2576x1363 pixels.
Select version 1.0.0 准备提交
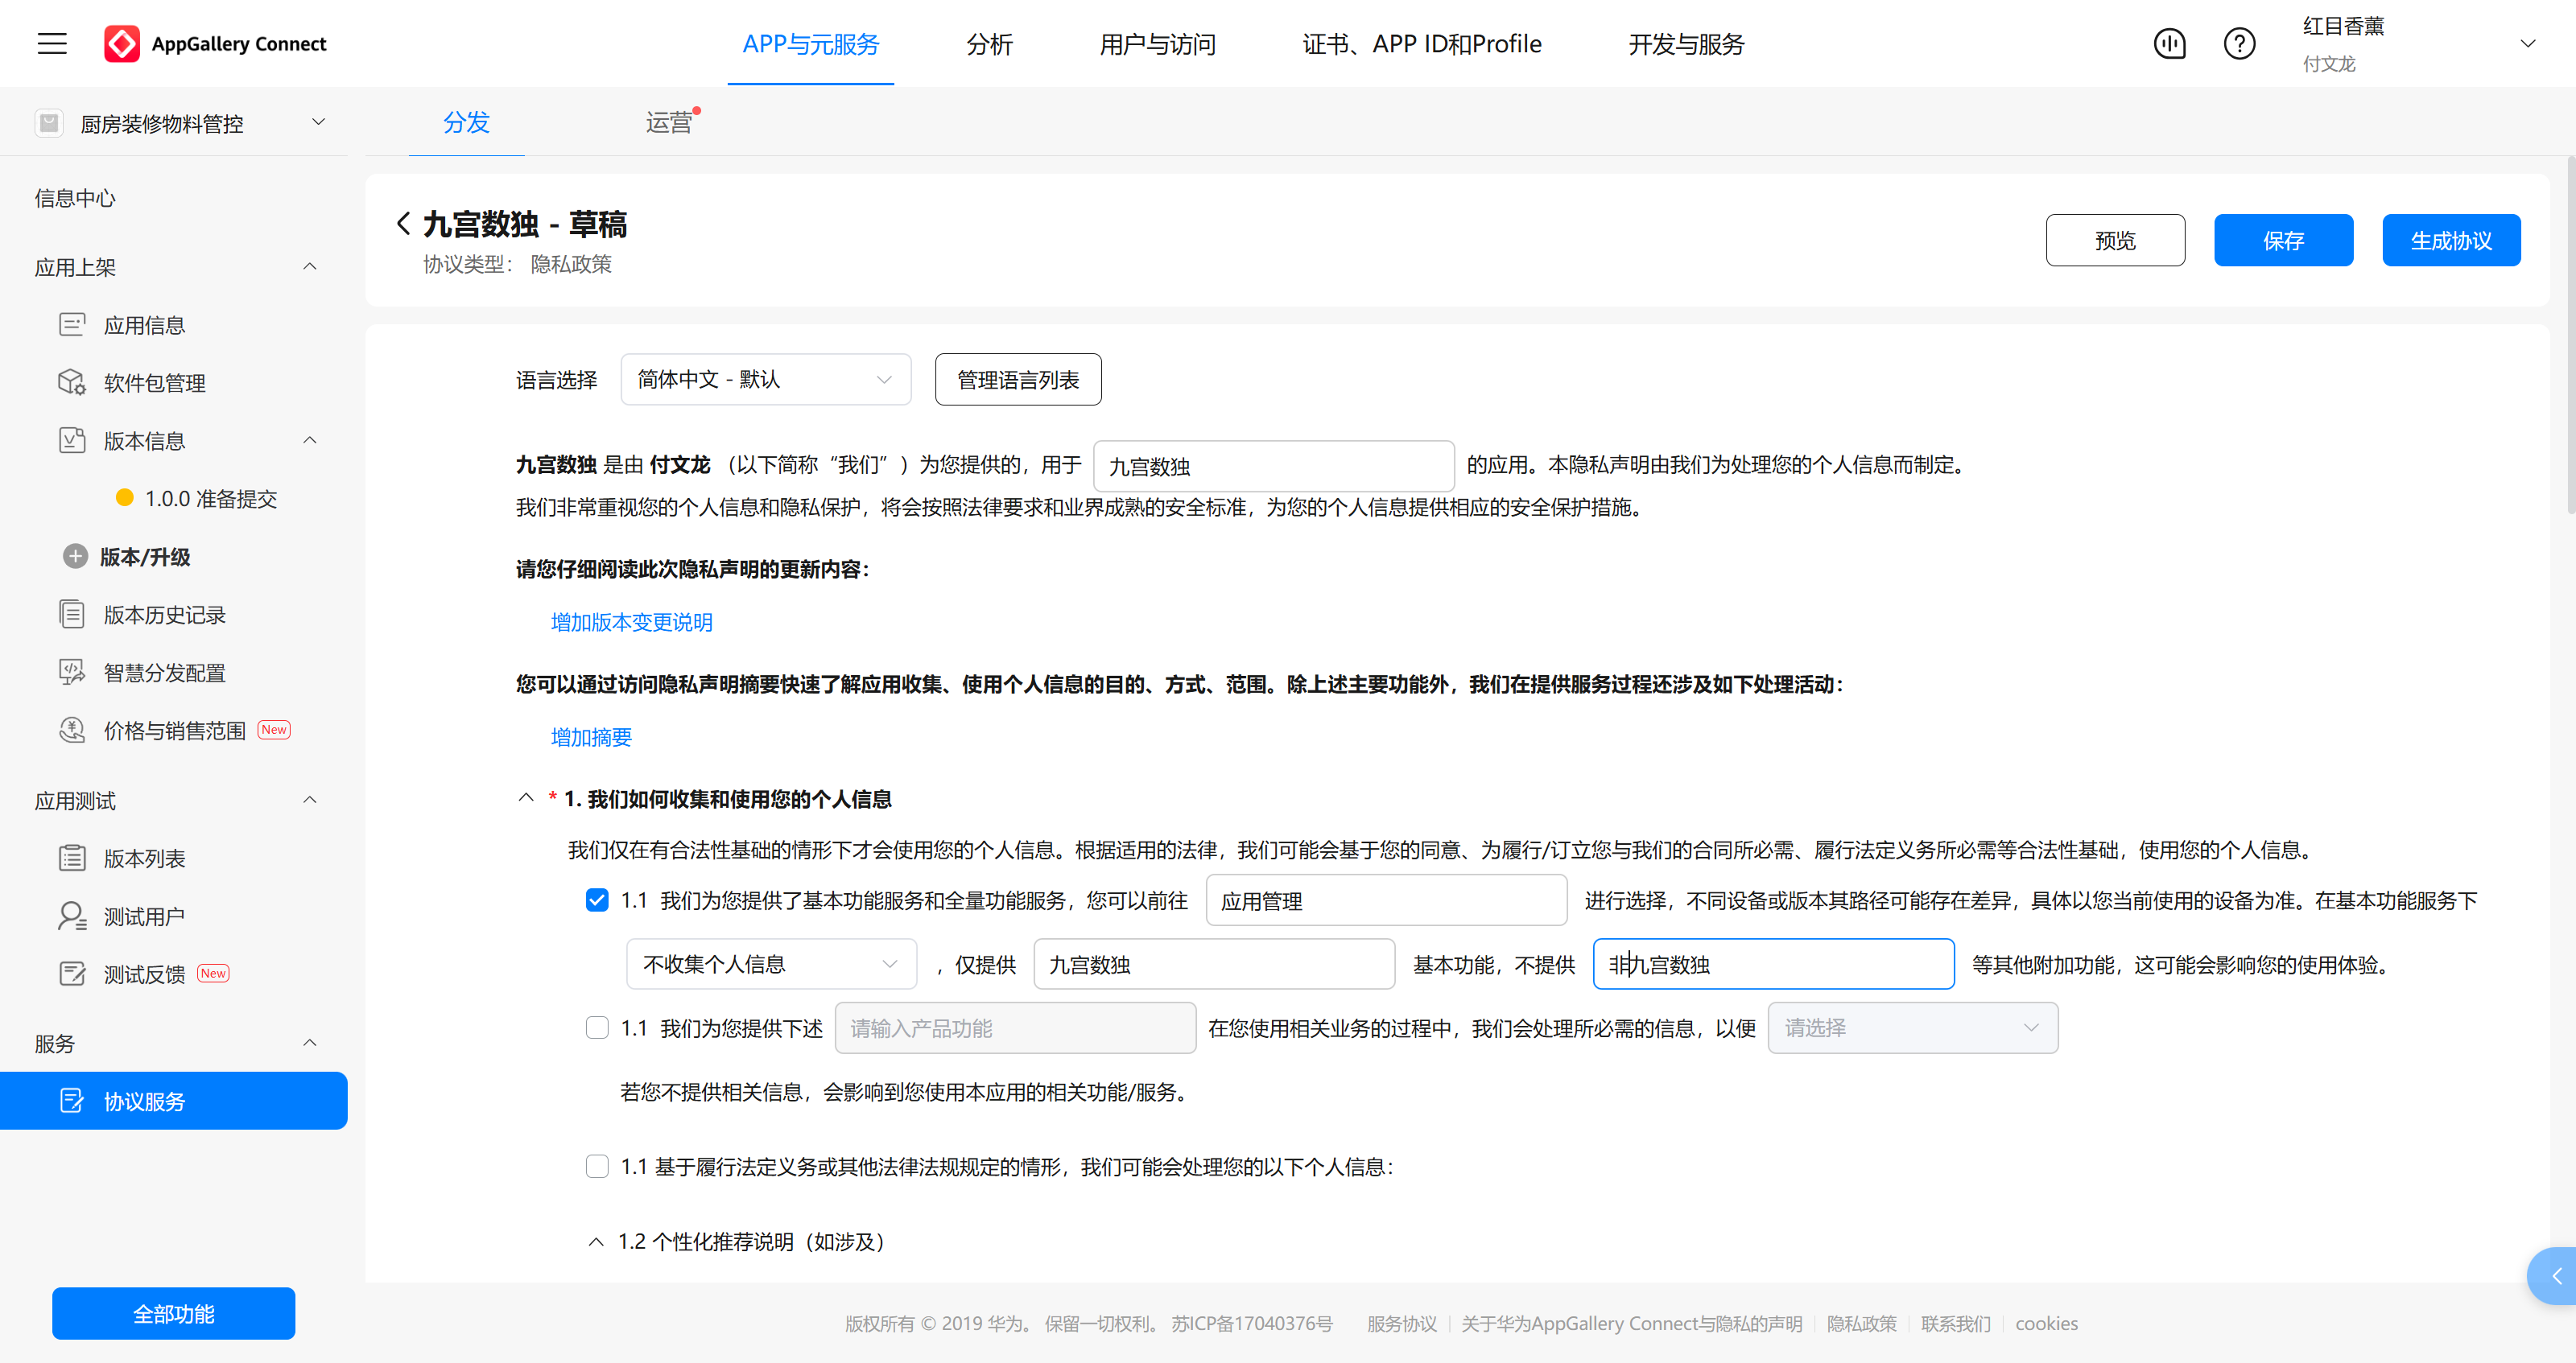(211, 497)
